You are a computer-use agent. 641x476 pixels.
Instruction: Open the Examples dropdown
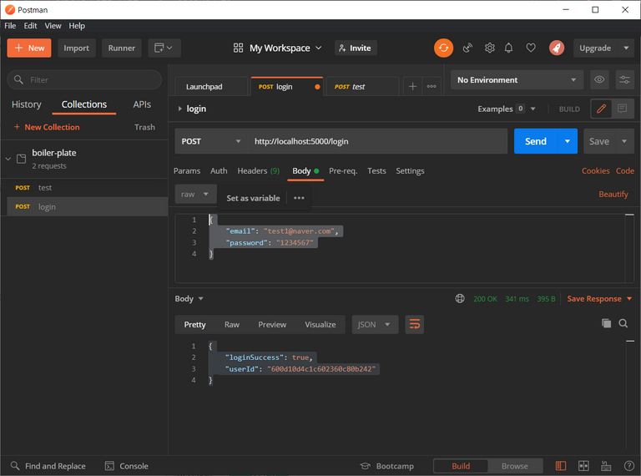click(x=507, y=109)
